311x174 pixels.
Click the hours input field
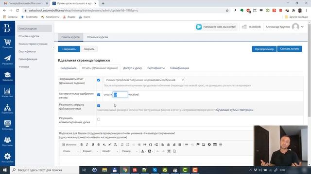tap(120, 95)
